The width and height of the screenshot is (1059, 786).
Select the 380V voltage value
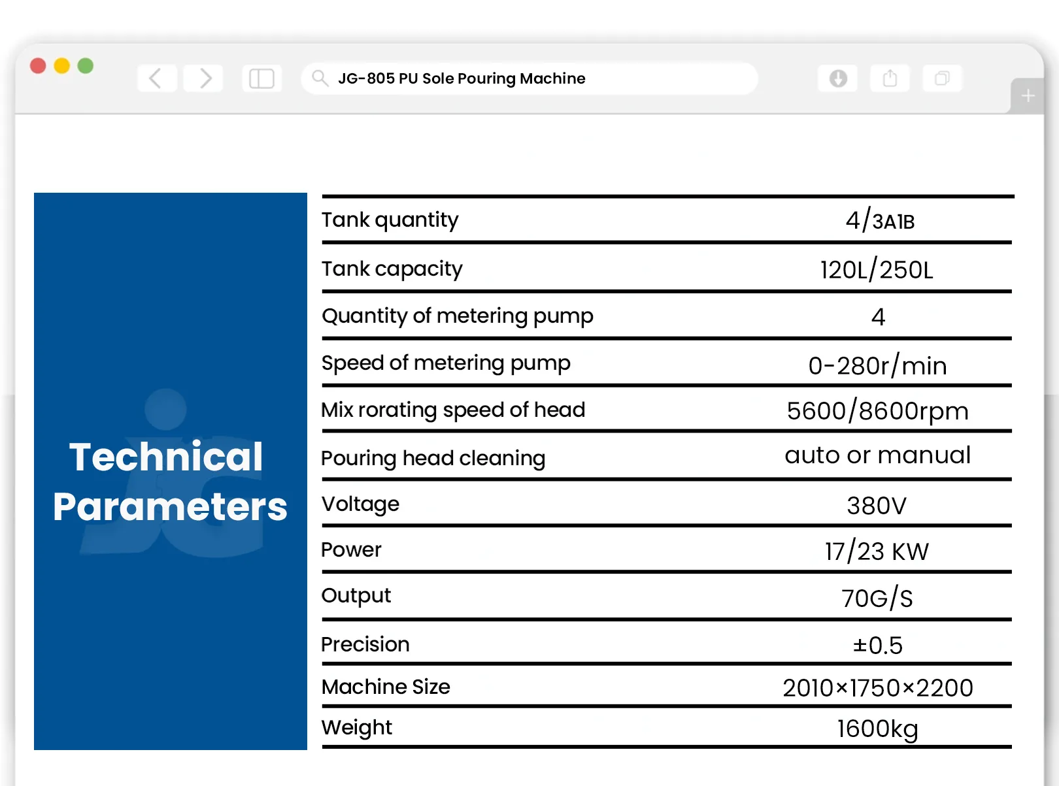(x=877, y=504)
